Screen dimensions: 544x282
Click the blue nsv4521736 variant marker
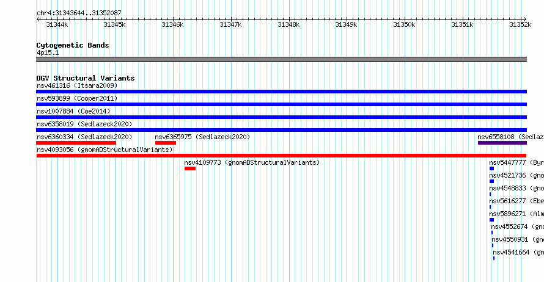tap(491, 181)
